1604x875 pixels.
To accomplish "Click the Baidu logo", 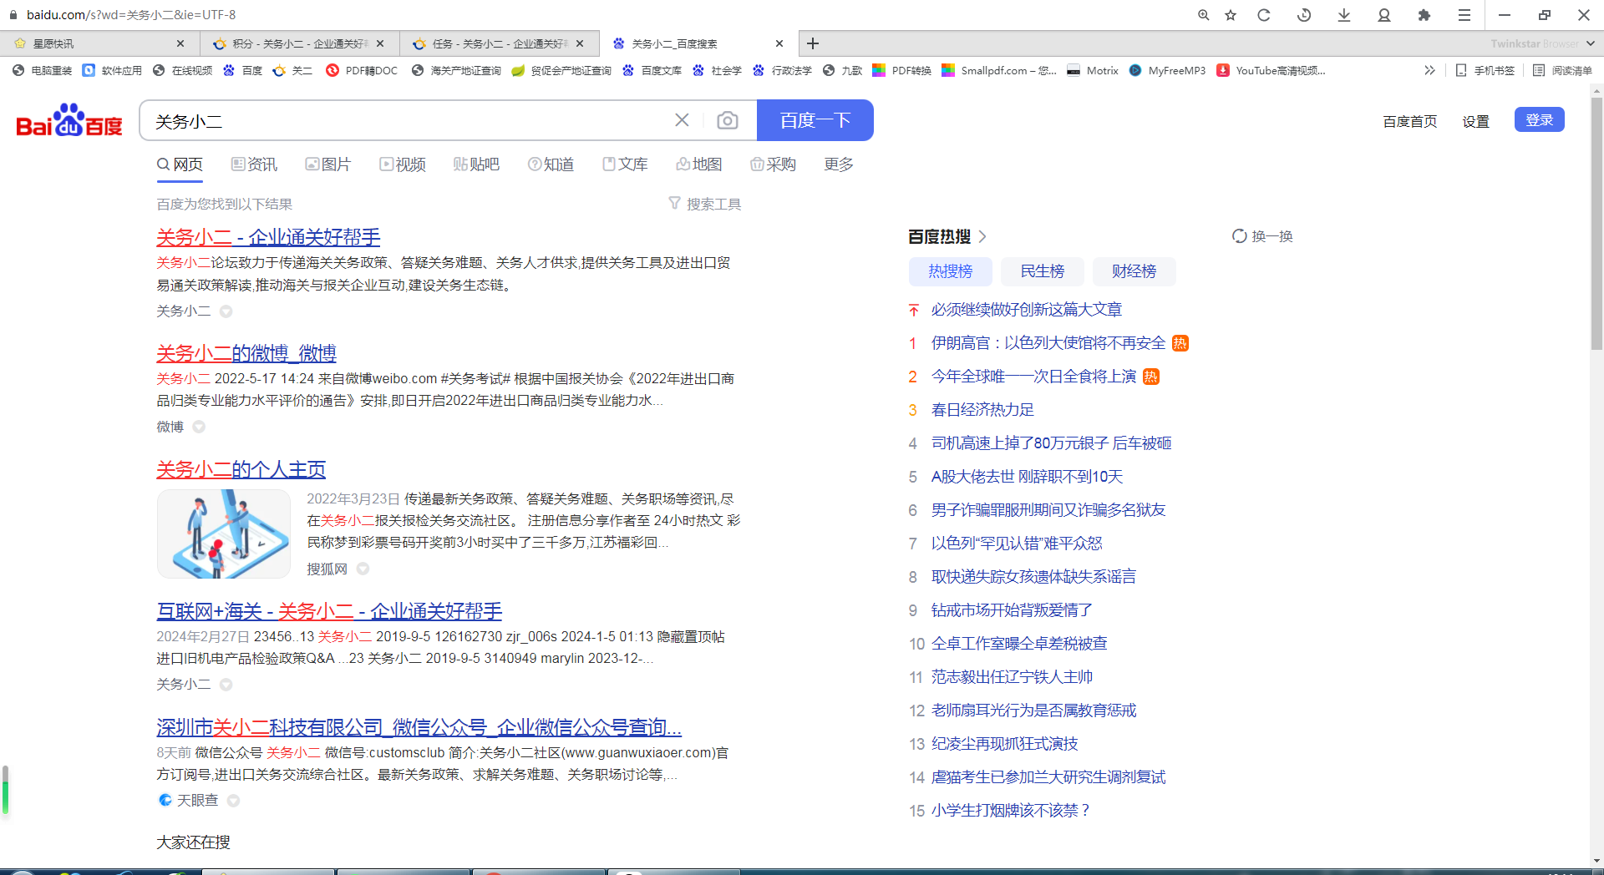I will pyautogui.click(x=69, y=121).
